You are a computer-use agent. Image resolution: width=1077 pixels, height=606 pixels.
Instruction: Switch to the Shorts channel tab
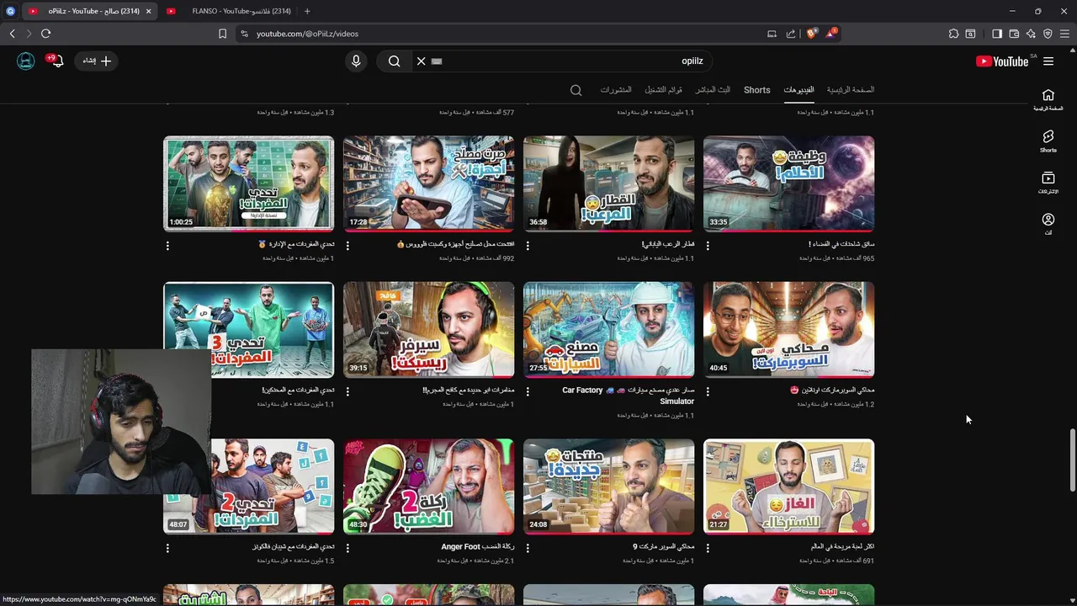[756, 90]
